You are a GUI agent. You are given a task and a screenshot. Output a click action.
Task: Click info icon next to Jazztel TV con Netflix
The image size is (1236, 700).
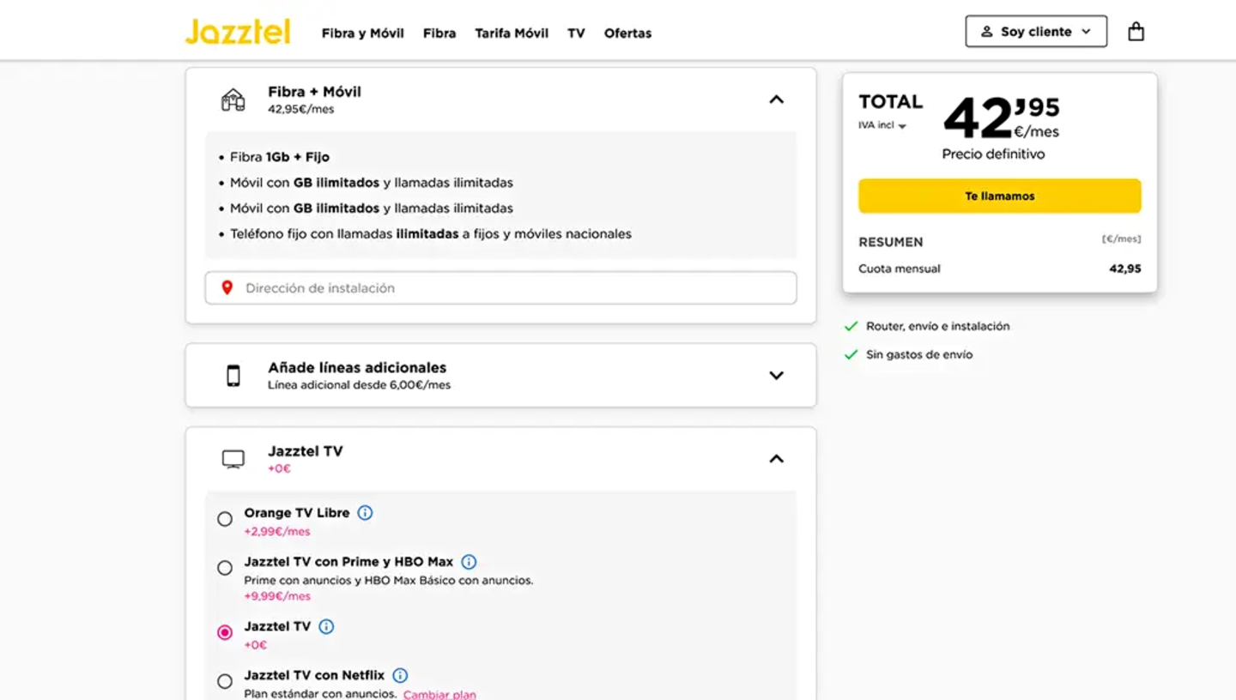tap(400, 676)
